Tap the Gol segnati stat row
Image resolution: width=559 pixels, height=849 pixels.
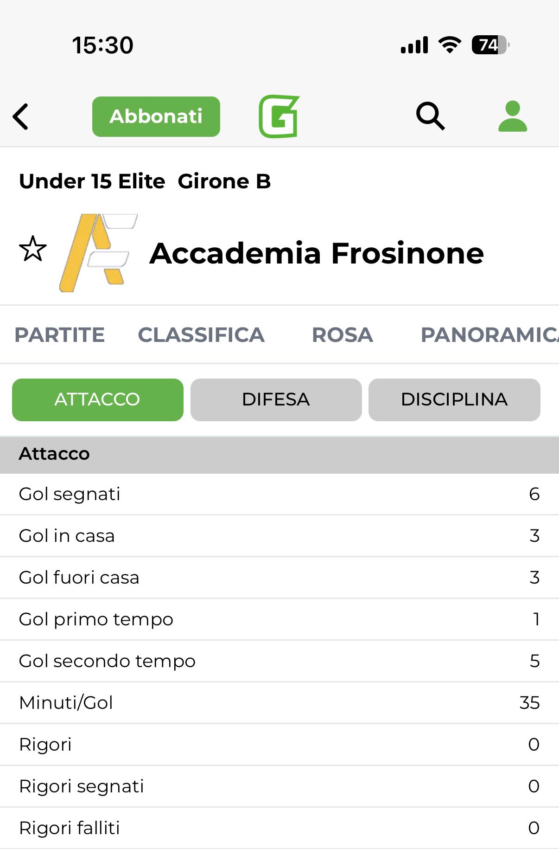(x=279, y=494)
